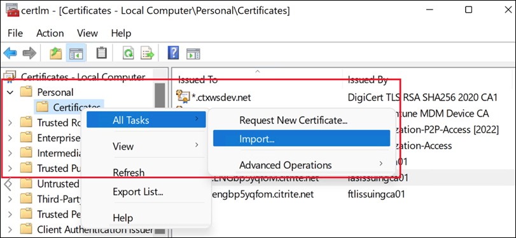The width and height of the screenshot is (516, 238).
Task: Click the Certificates subfolder icon
Action: tap(42, 107)
